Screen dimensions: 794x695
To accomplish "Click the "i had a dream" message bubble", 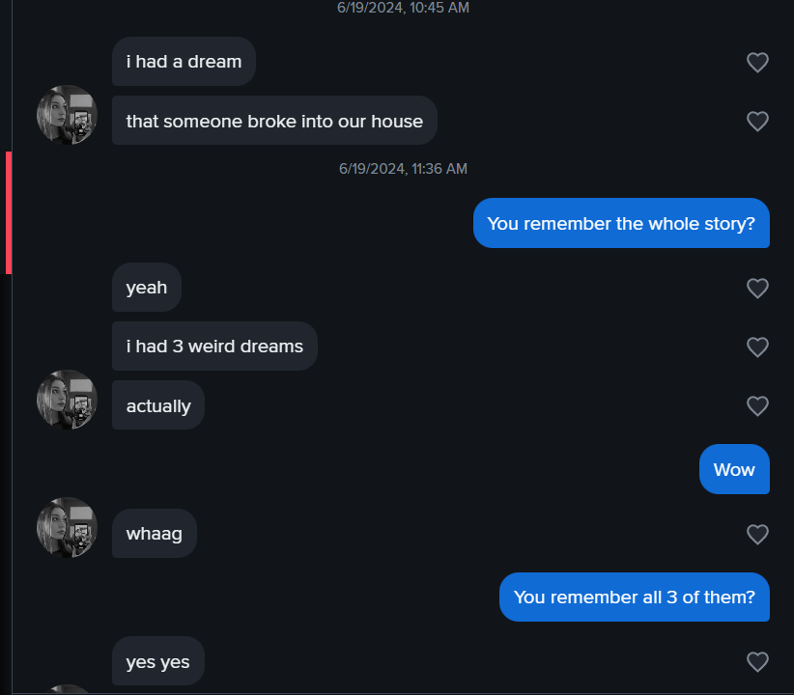I will coord(184,61).
